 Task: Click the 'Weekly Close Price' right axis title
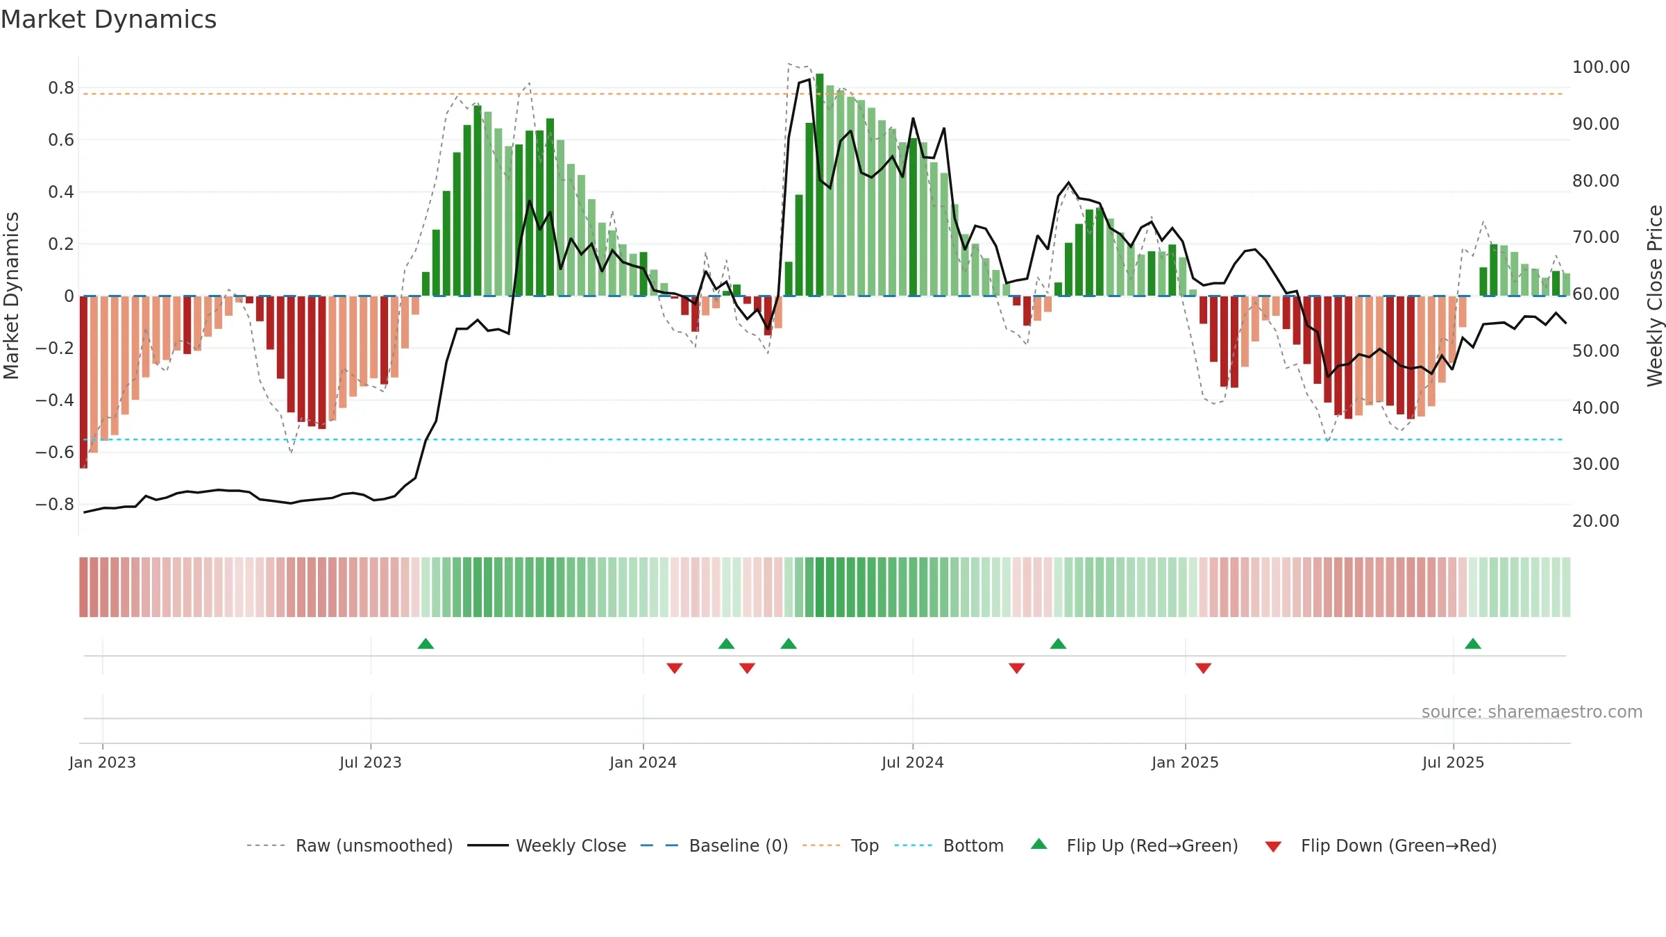tap(1655, 296)
